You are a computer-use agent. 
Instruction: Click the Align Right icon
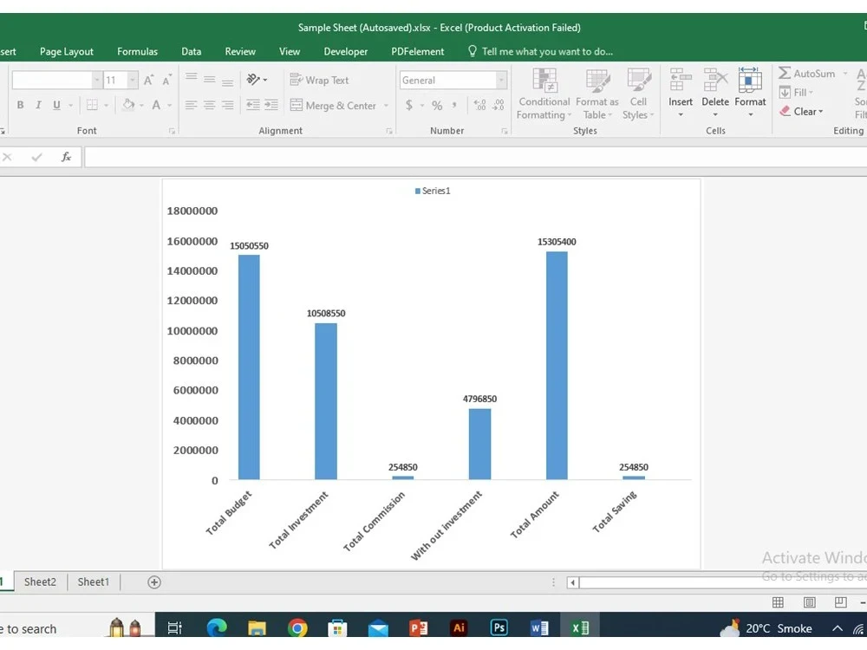(x=227, y=105)
